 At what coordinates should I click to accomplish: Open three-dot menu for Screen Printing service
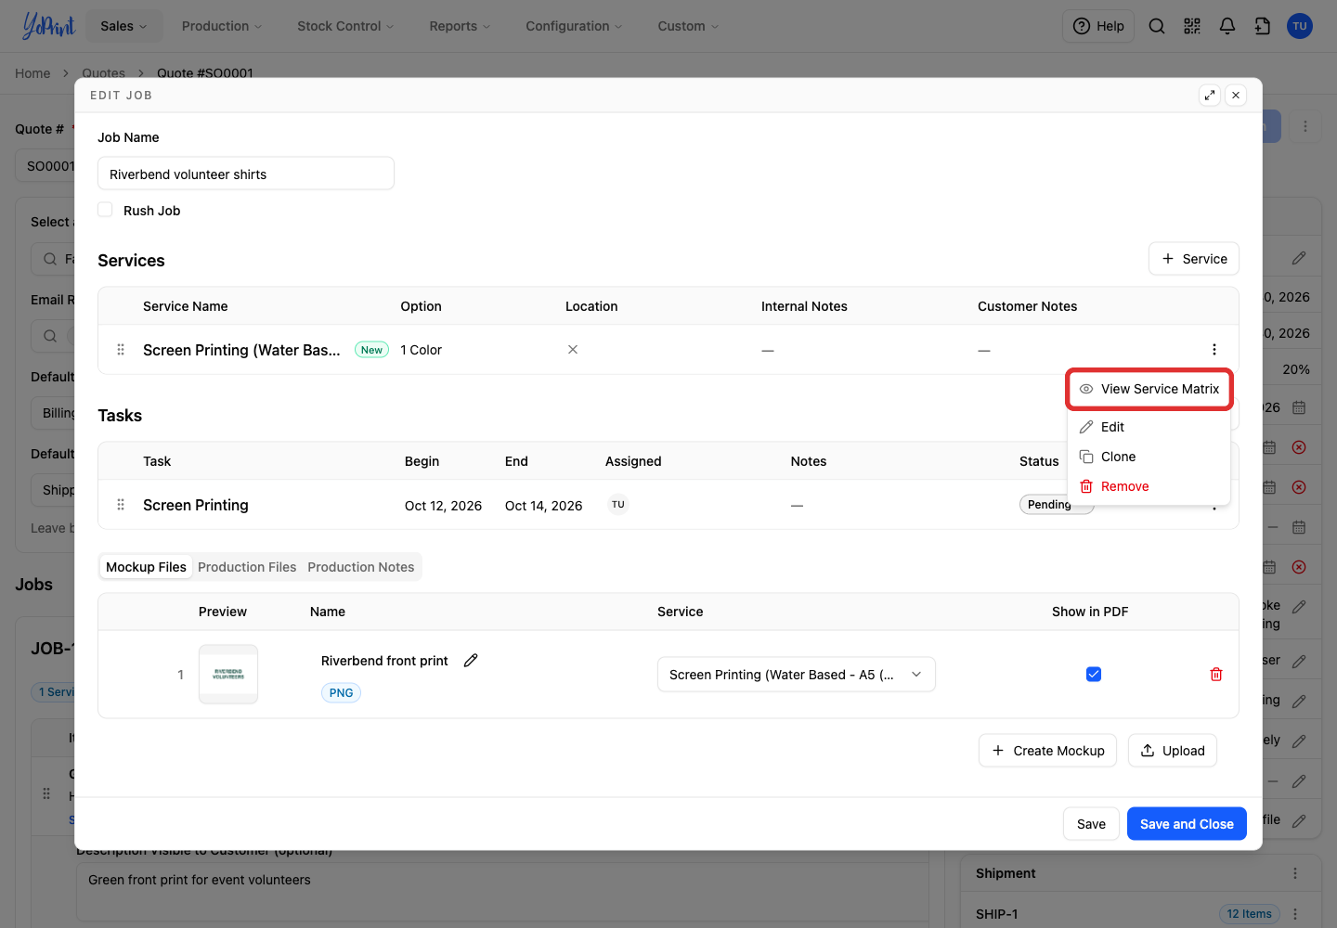[x=1214, y=350]
